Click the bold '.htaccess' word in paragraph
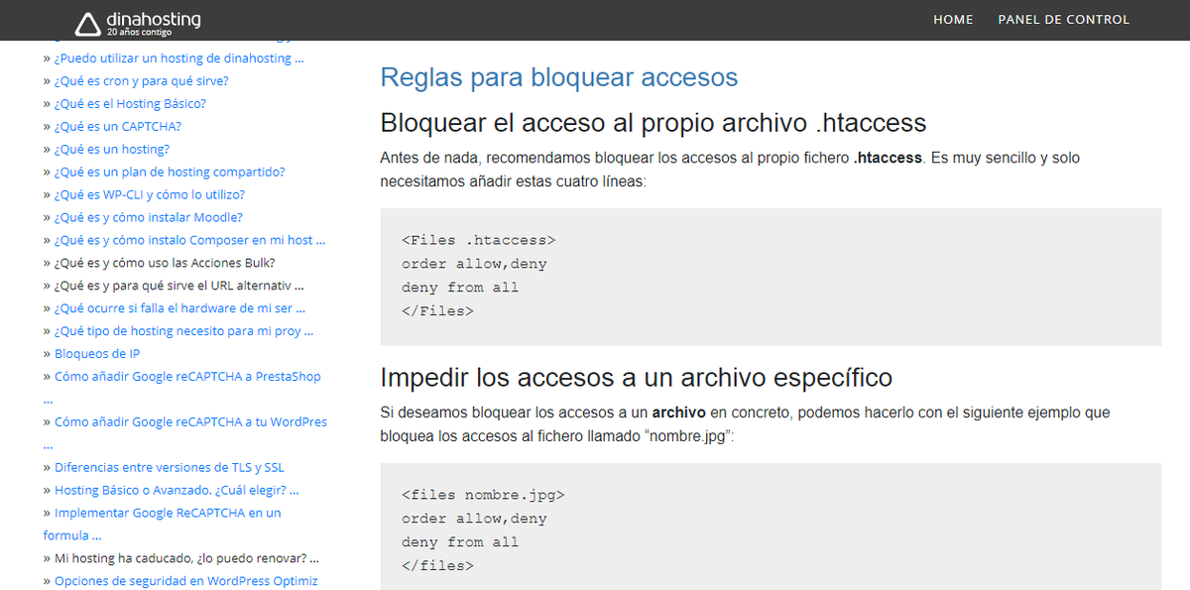Viewport: 1190px width, 590px height. pos(888,159)
